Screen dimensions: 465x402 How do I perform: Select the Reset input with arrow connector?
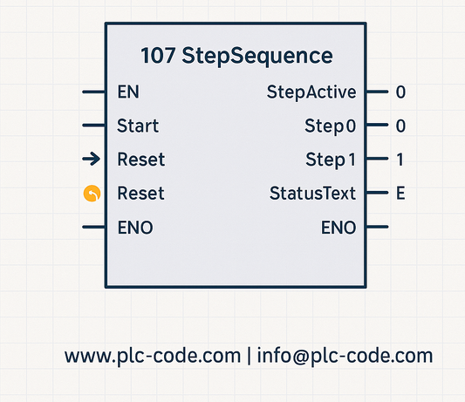(x=140, y=160)
